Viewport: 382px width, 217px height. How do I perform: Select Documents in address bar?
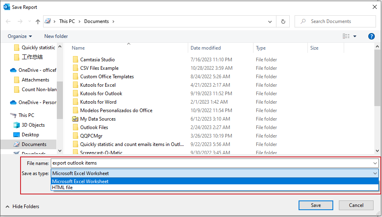96,21
